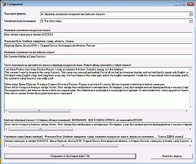Click keywords scrollbar right arrow
196x164 pixels.
click(x=190, y=146)
